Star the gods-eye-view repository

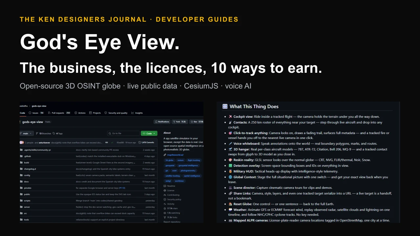pyautogui.click(x=196, y=122)
